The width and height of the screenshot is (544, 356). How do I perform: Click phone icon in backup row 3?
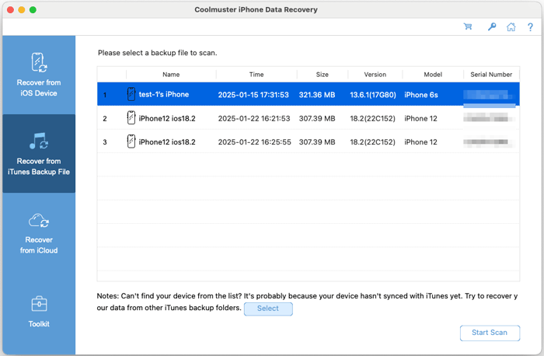click(131, 141)
